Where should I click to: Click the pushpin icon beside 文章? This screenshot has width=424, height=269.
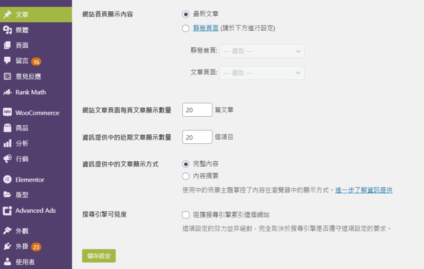tap(7, 14)
